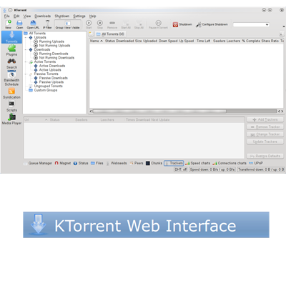Click the New torrent toolbar icon
This screenshot has height=286, width=286.
point(9,24)
